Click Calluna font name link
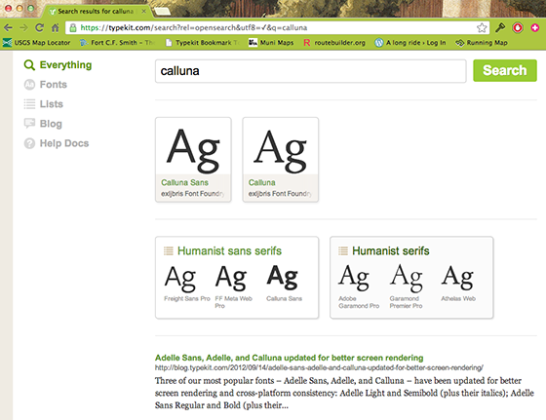 coord(262,182)
